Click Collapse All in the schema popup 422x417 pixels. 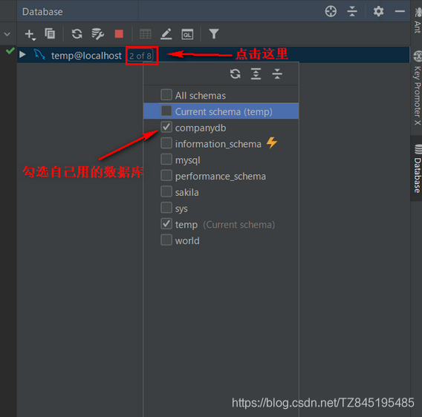point(277,73)
